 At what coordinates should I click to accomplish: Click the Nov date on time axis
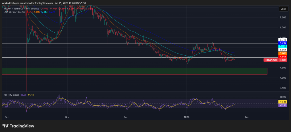point(67,117)
